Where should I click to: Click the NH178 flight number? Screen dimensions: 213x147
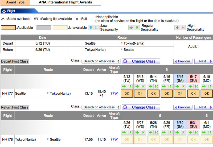pyautogui.click(x=7, y=140)
